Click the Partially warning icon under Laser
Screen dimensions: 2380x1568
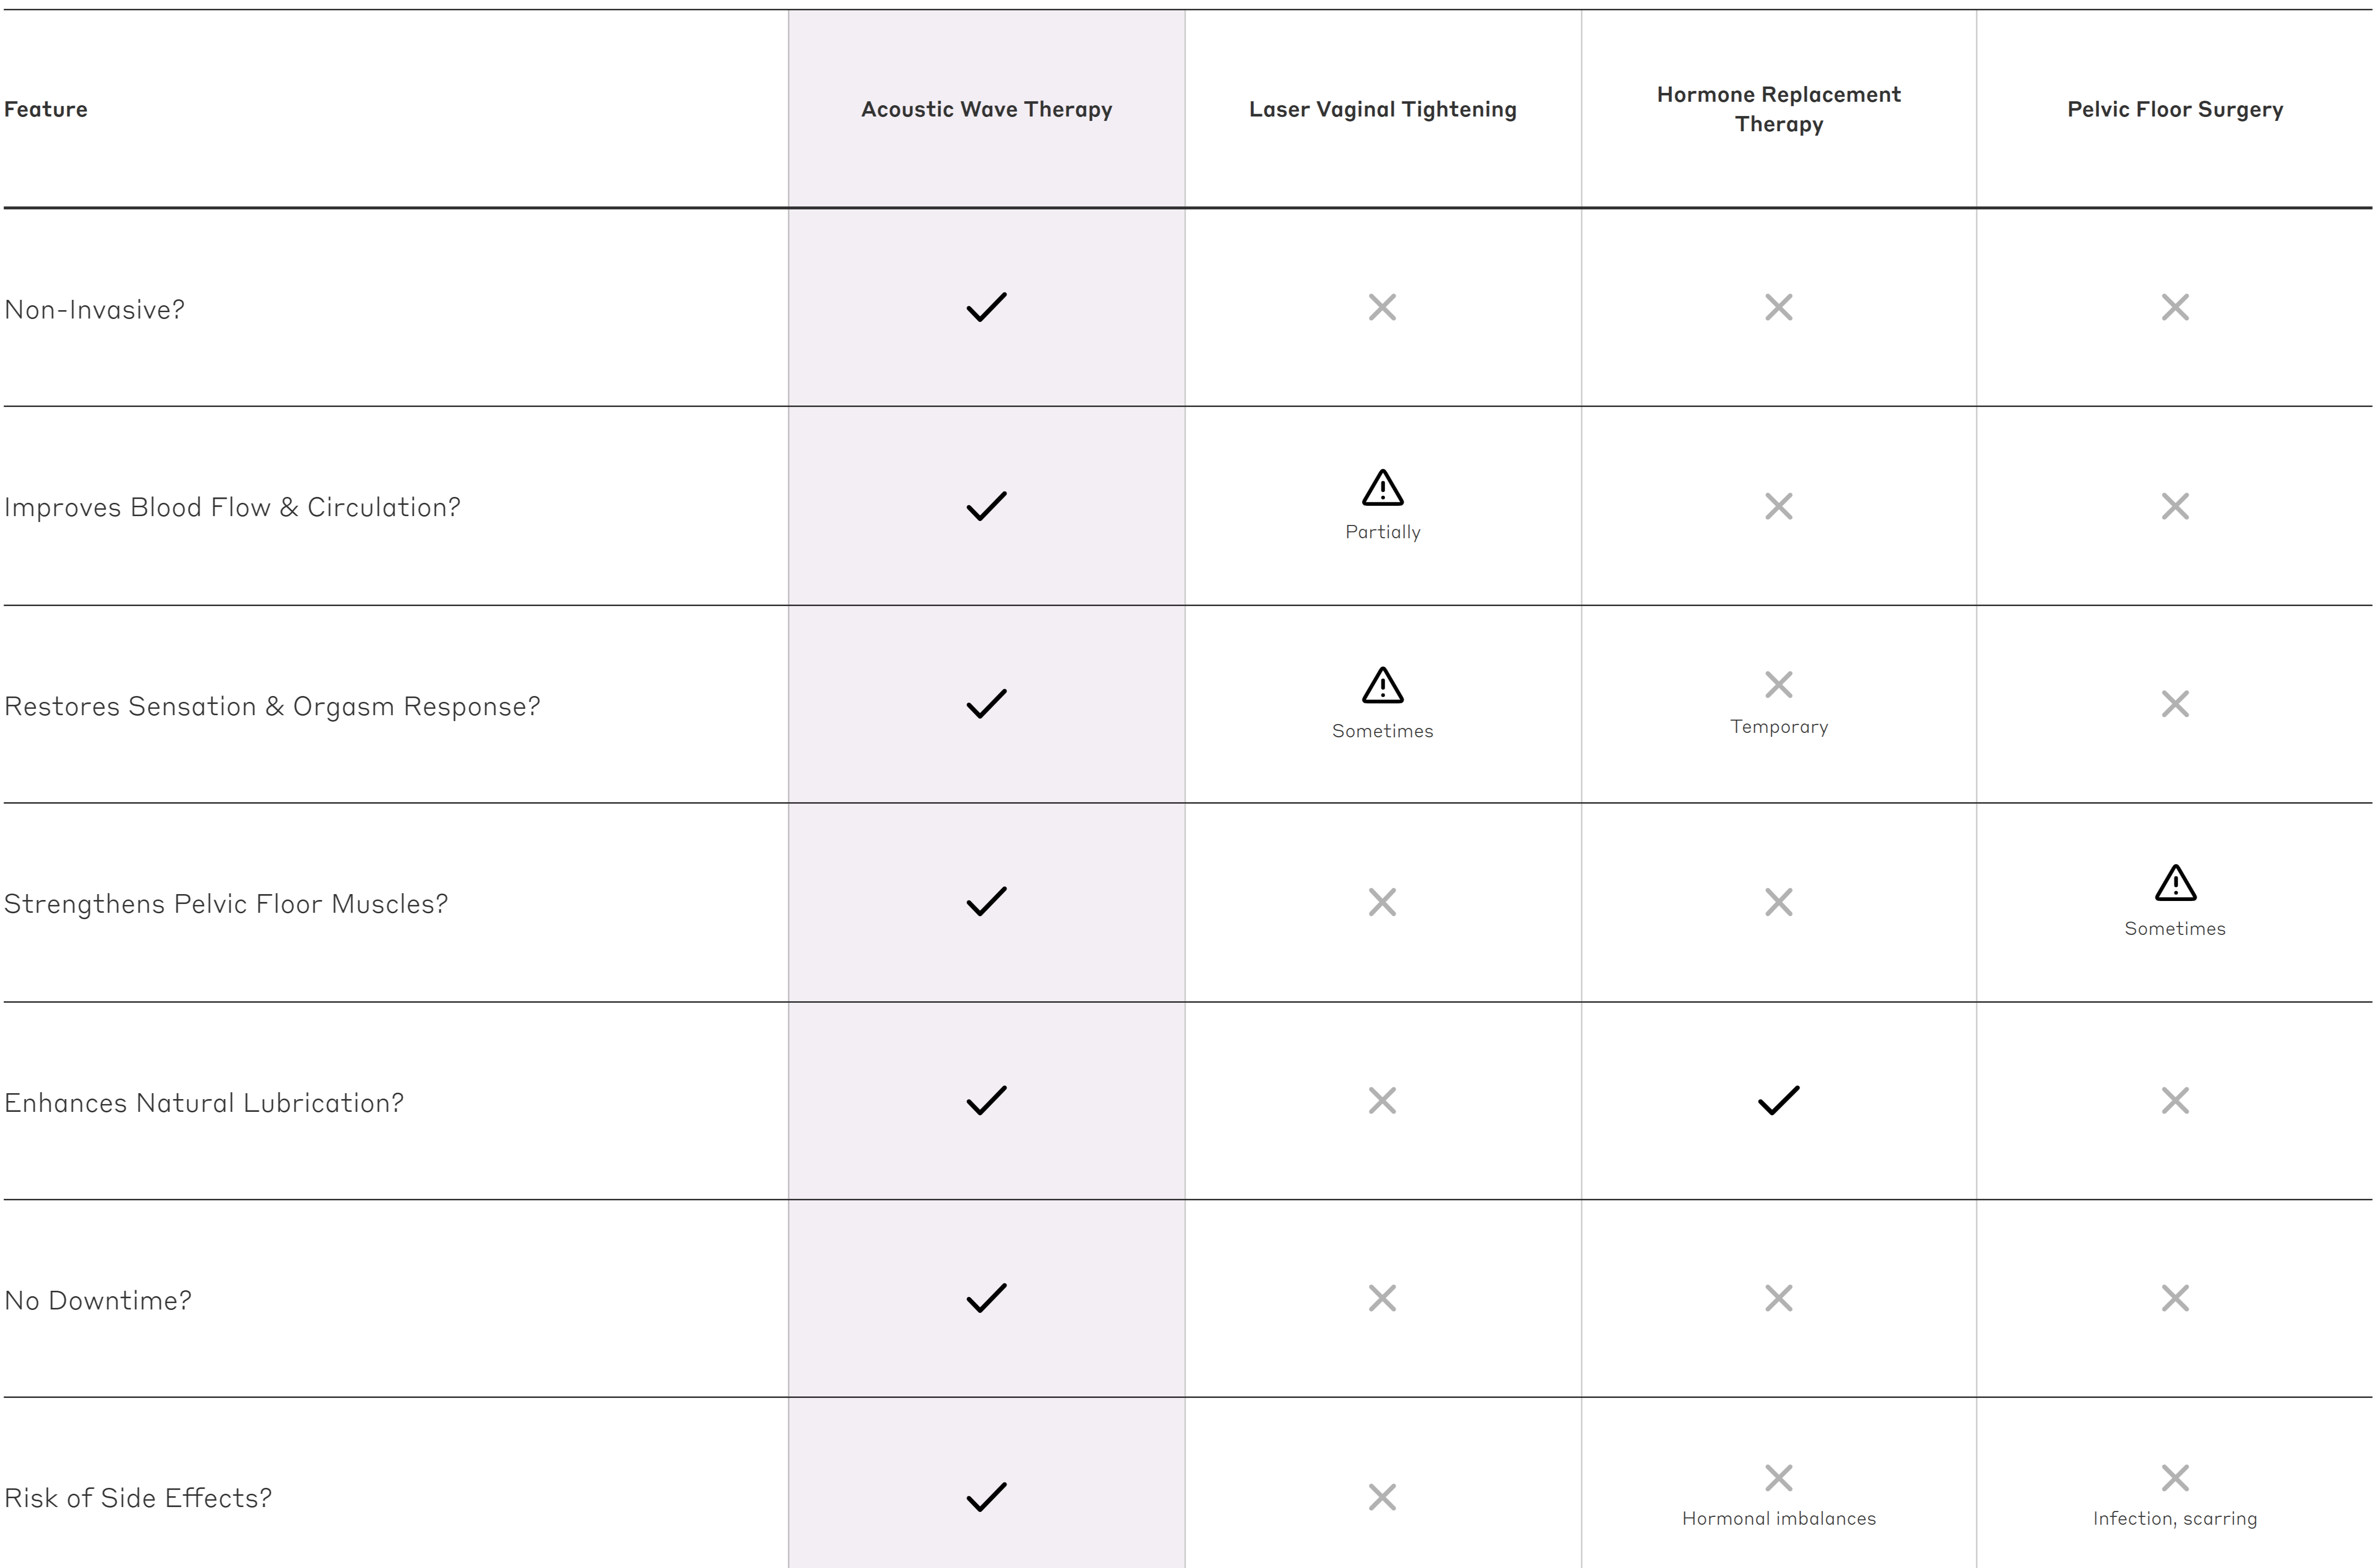(x=1382, y=488)
